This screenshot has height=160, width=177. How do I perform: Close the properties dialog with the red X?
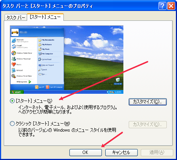pos(171,6)
